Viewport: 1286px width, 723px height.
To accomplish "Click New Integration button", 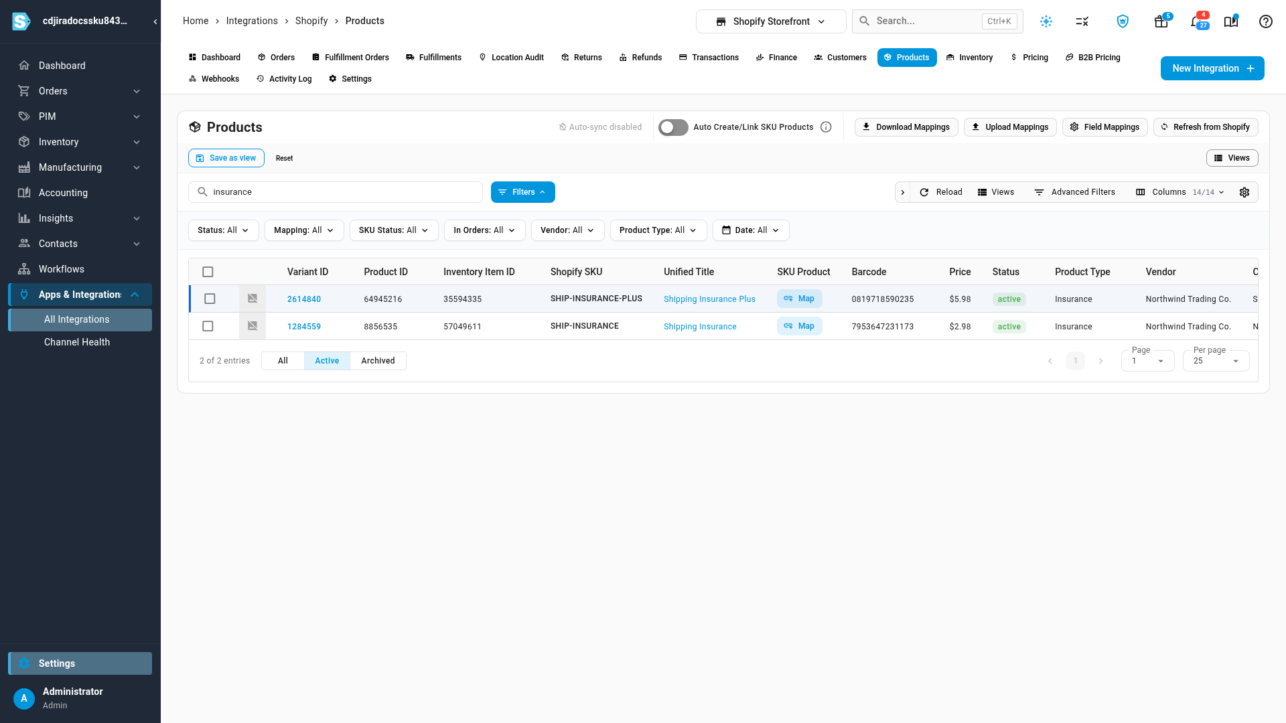I will coord(1212,68).
